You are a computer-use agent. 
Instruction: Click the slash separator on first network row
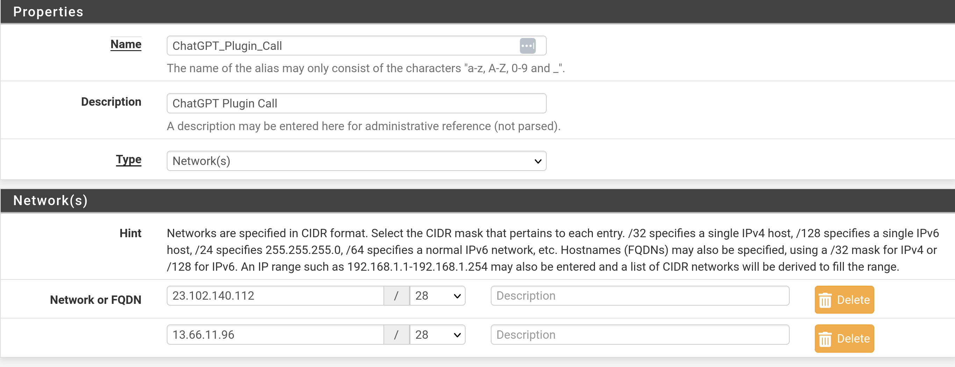(x=396, y=295)
